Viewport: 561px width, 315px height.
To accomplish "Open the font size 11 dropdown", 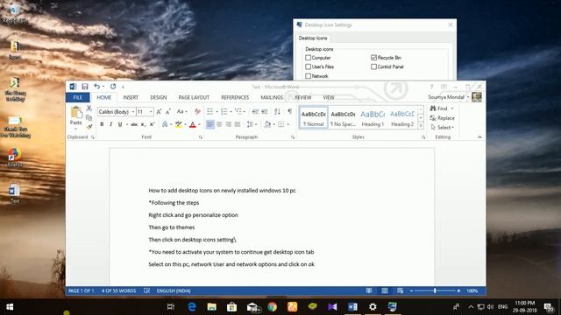I will click(x=151, y=112).
